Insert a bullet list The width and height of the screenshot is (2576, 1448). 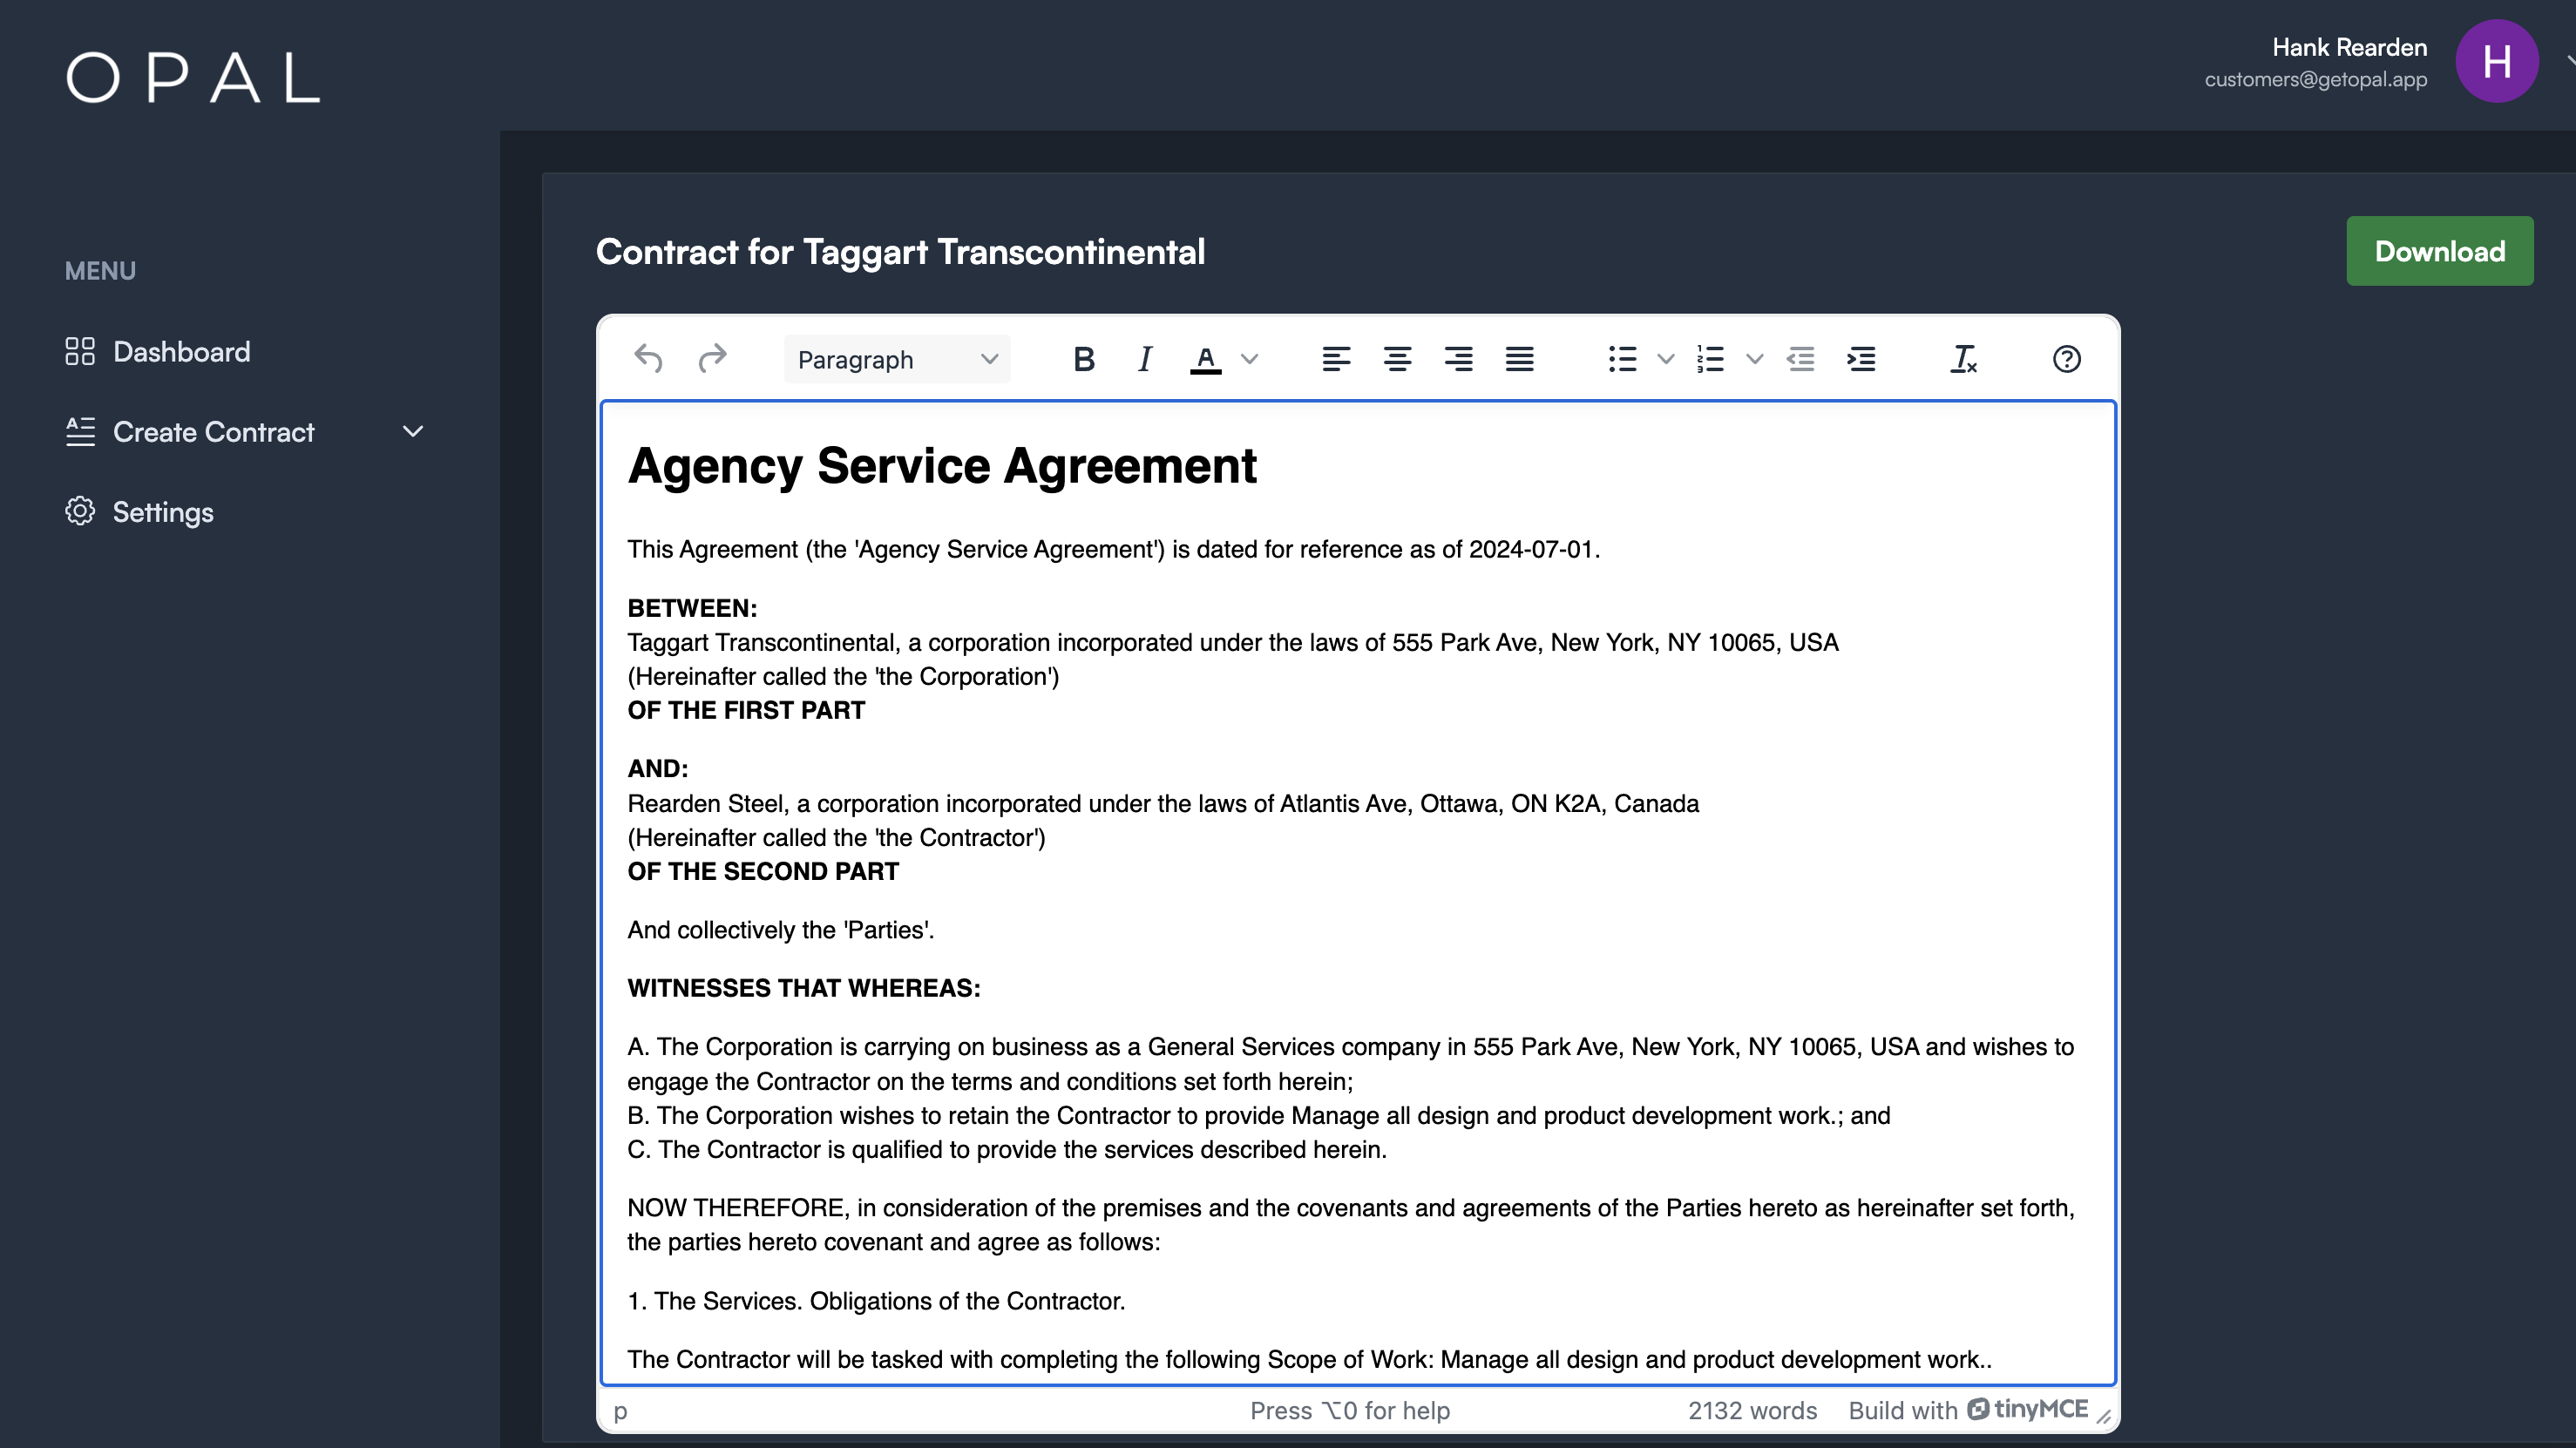[1622, 359]
